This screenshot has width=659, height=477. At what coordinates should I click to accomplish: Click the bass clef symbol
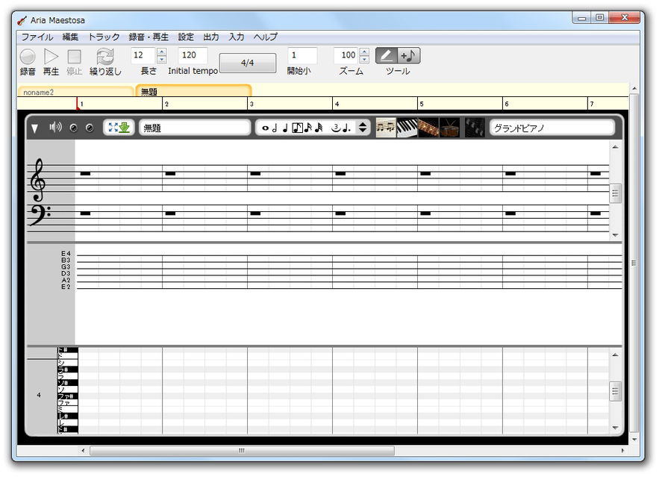40,215
